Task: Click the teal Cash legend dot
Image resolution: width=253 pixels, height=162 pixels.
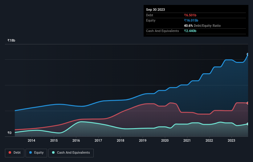Action: (53, 152)
